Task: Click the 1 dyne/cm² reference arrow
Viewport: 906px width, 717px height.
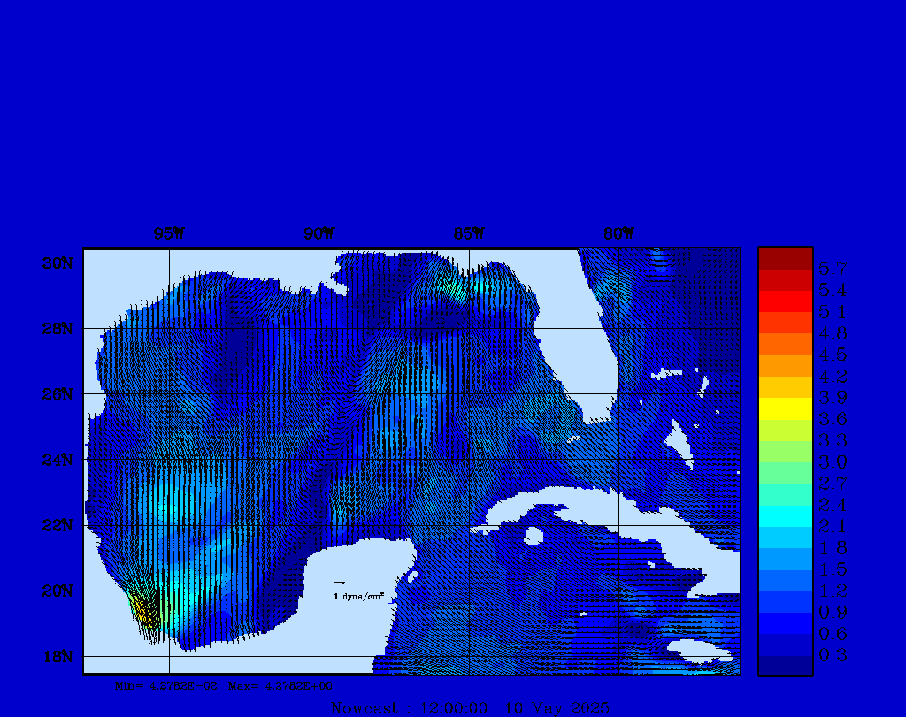Action: point(339,583)
